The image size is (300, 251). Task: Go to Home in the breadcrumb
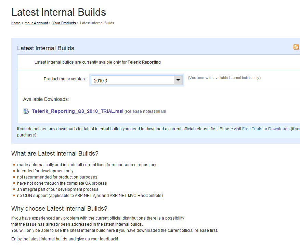16,23
